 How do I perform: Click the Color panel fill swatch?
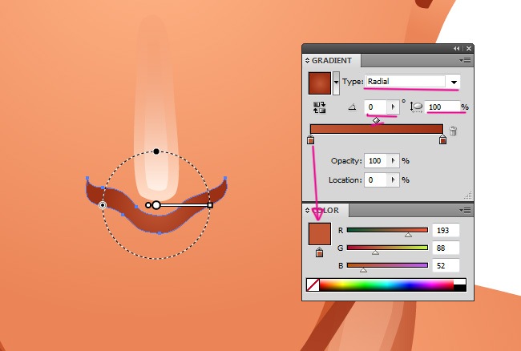pyautogui.click(x=320, y=234)
